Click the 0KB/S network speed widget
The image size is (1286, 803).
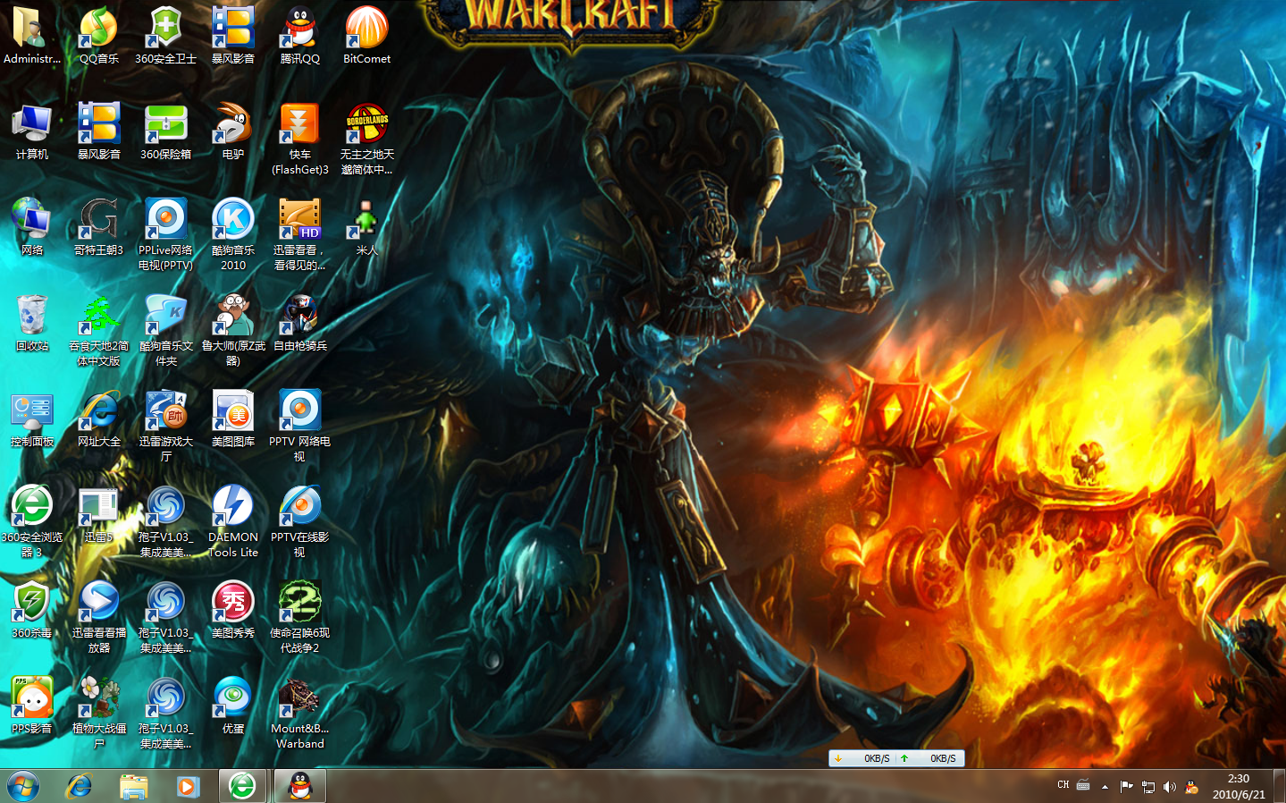(896, 758)
